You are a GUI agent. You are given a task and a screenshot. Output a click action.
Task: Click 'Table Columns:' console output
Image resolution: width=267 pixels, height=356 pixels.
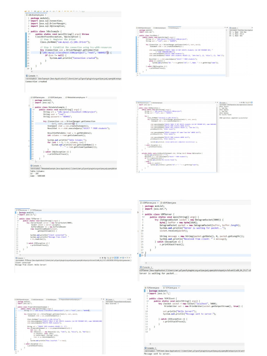(38, 171)
